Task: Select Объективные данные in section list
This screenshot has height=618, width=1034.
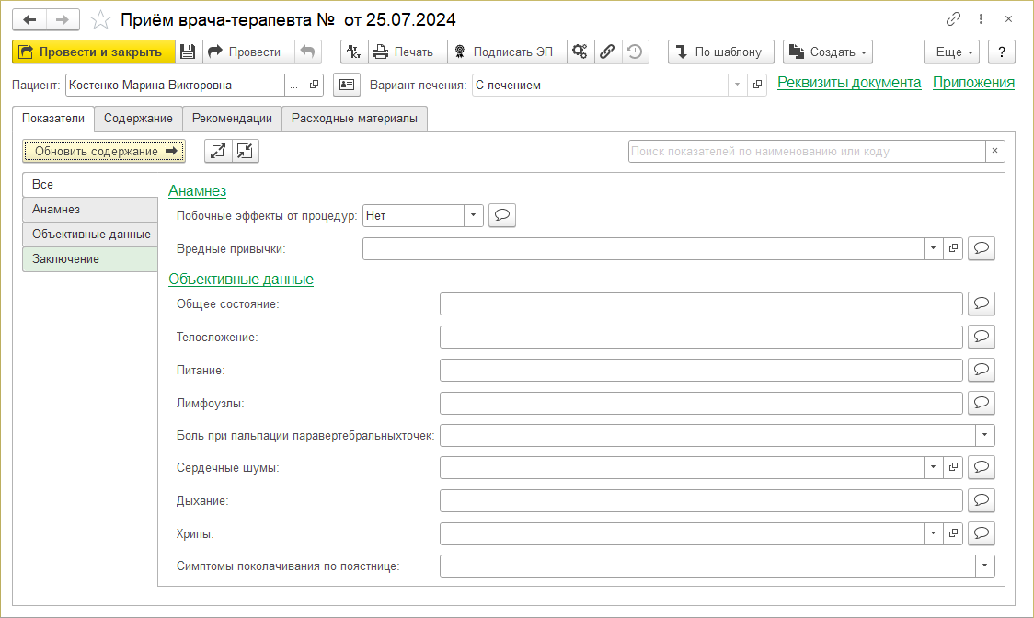Action: click(x=90, y=235)
